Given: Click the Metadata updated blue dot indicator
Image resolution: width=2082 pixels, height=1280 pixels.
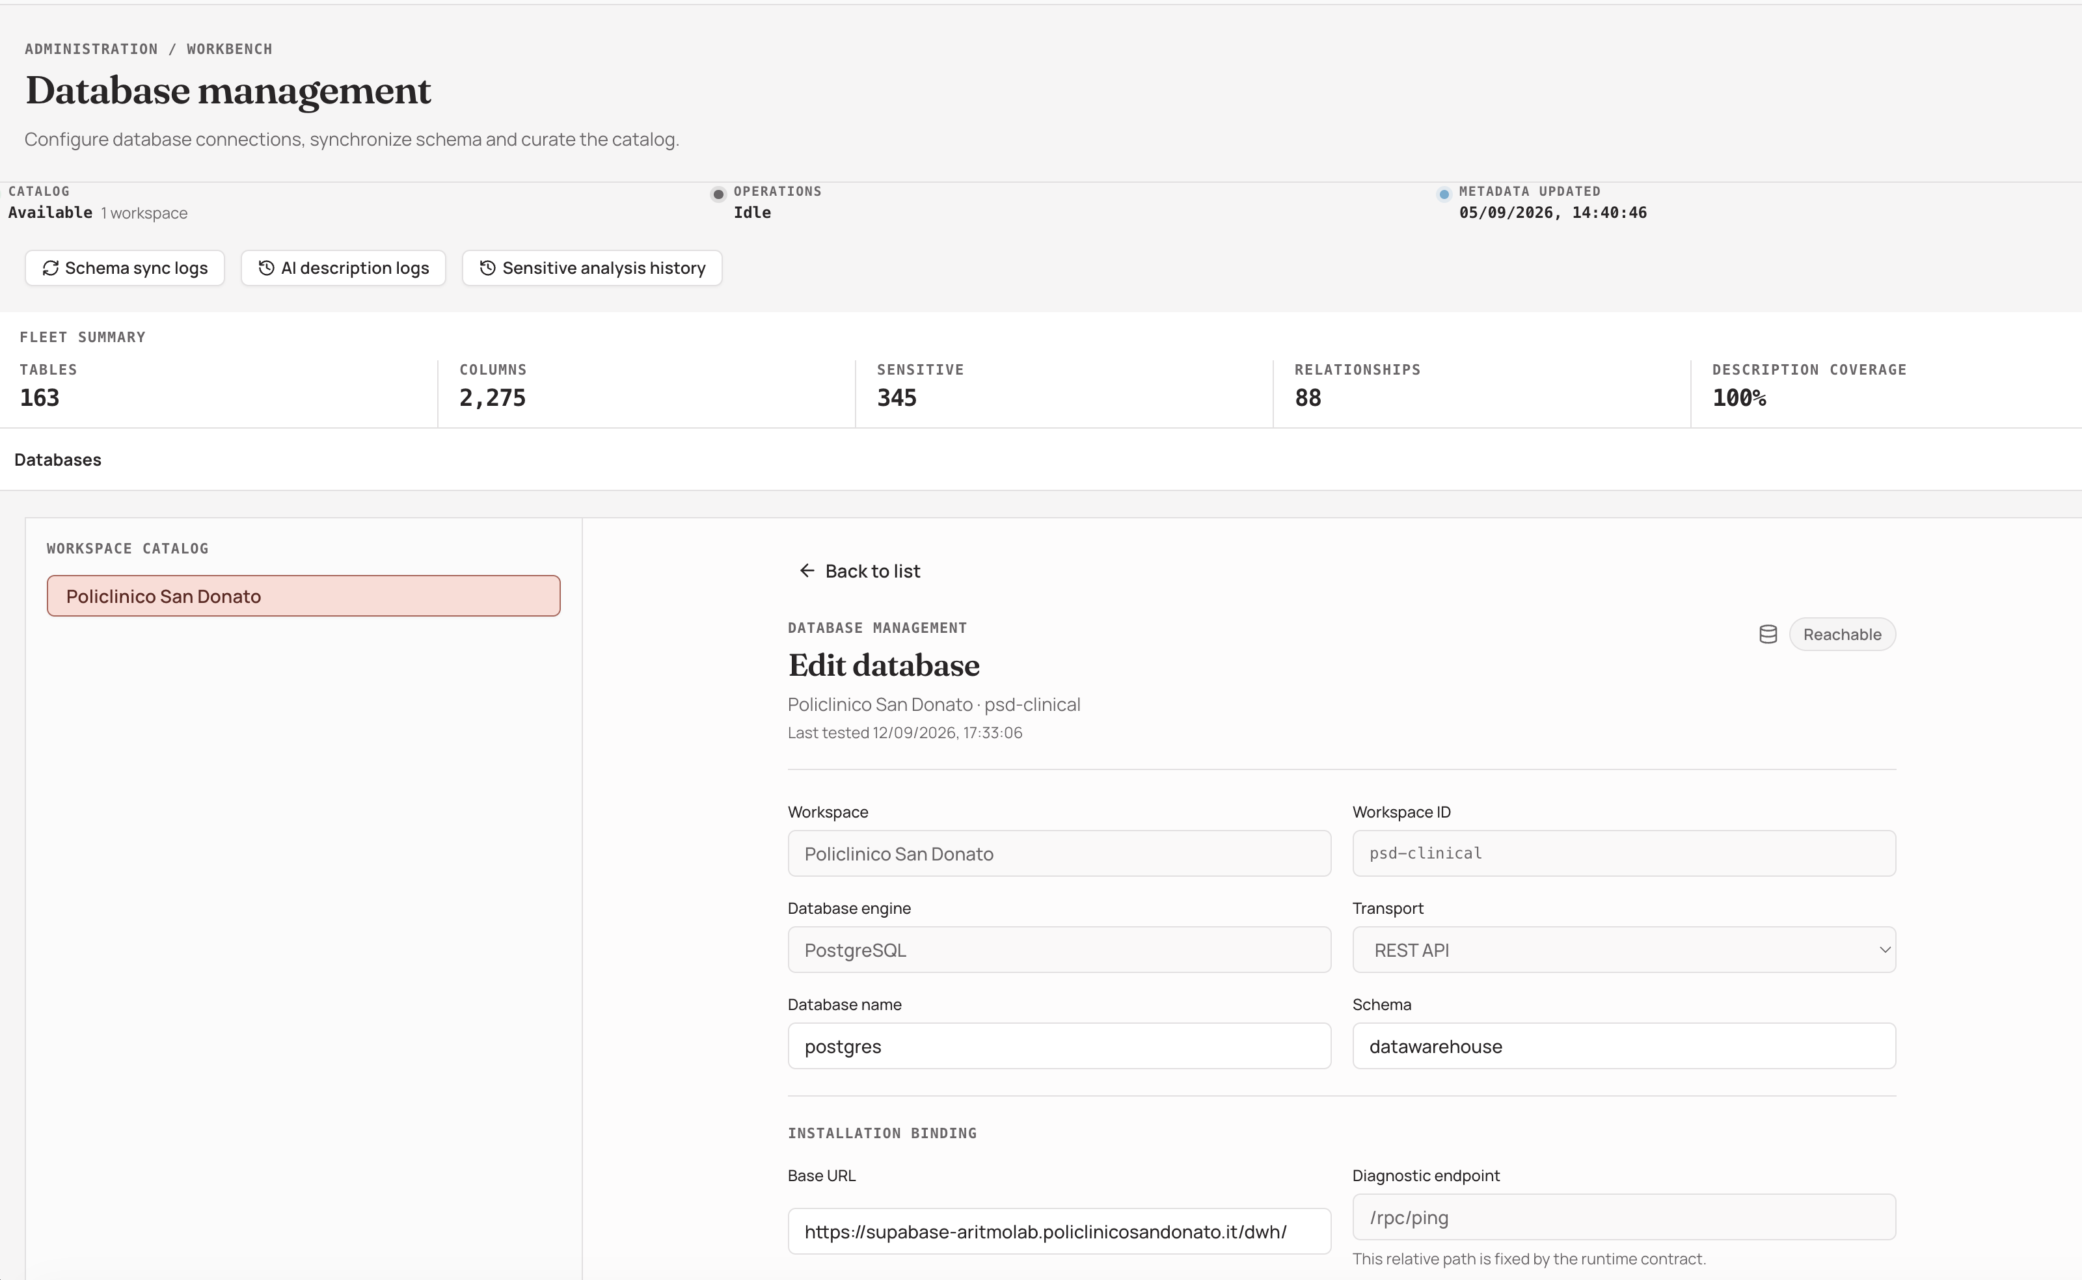Looking at the screenshot, I should point(1444,194).
